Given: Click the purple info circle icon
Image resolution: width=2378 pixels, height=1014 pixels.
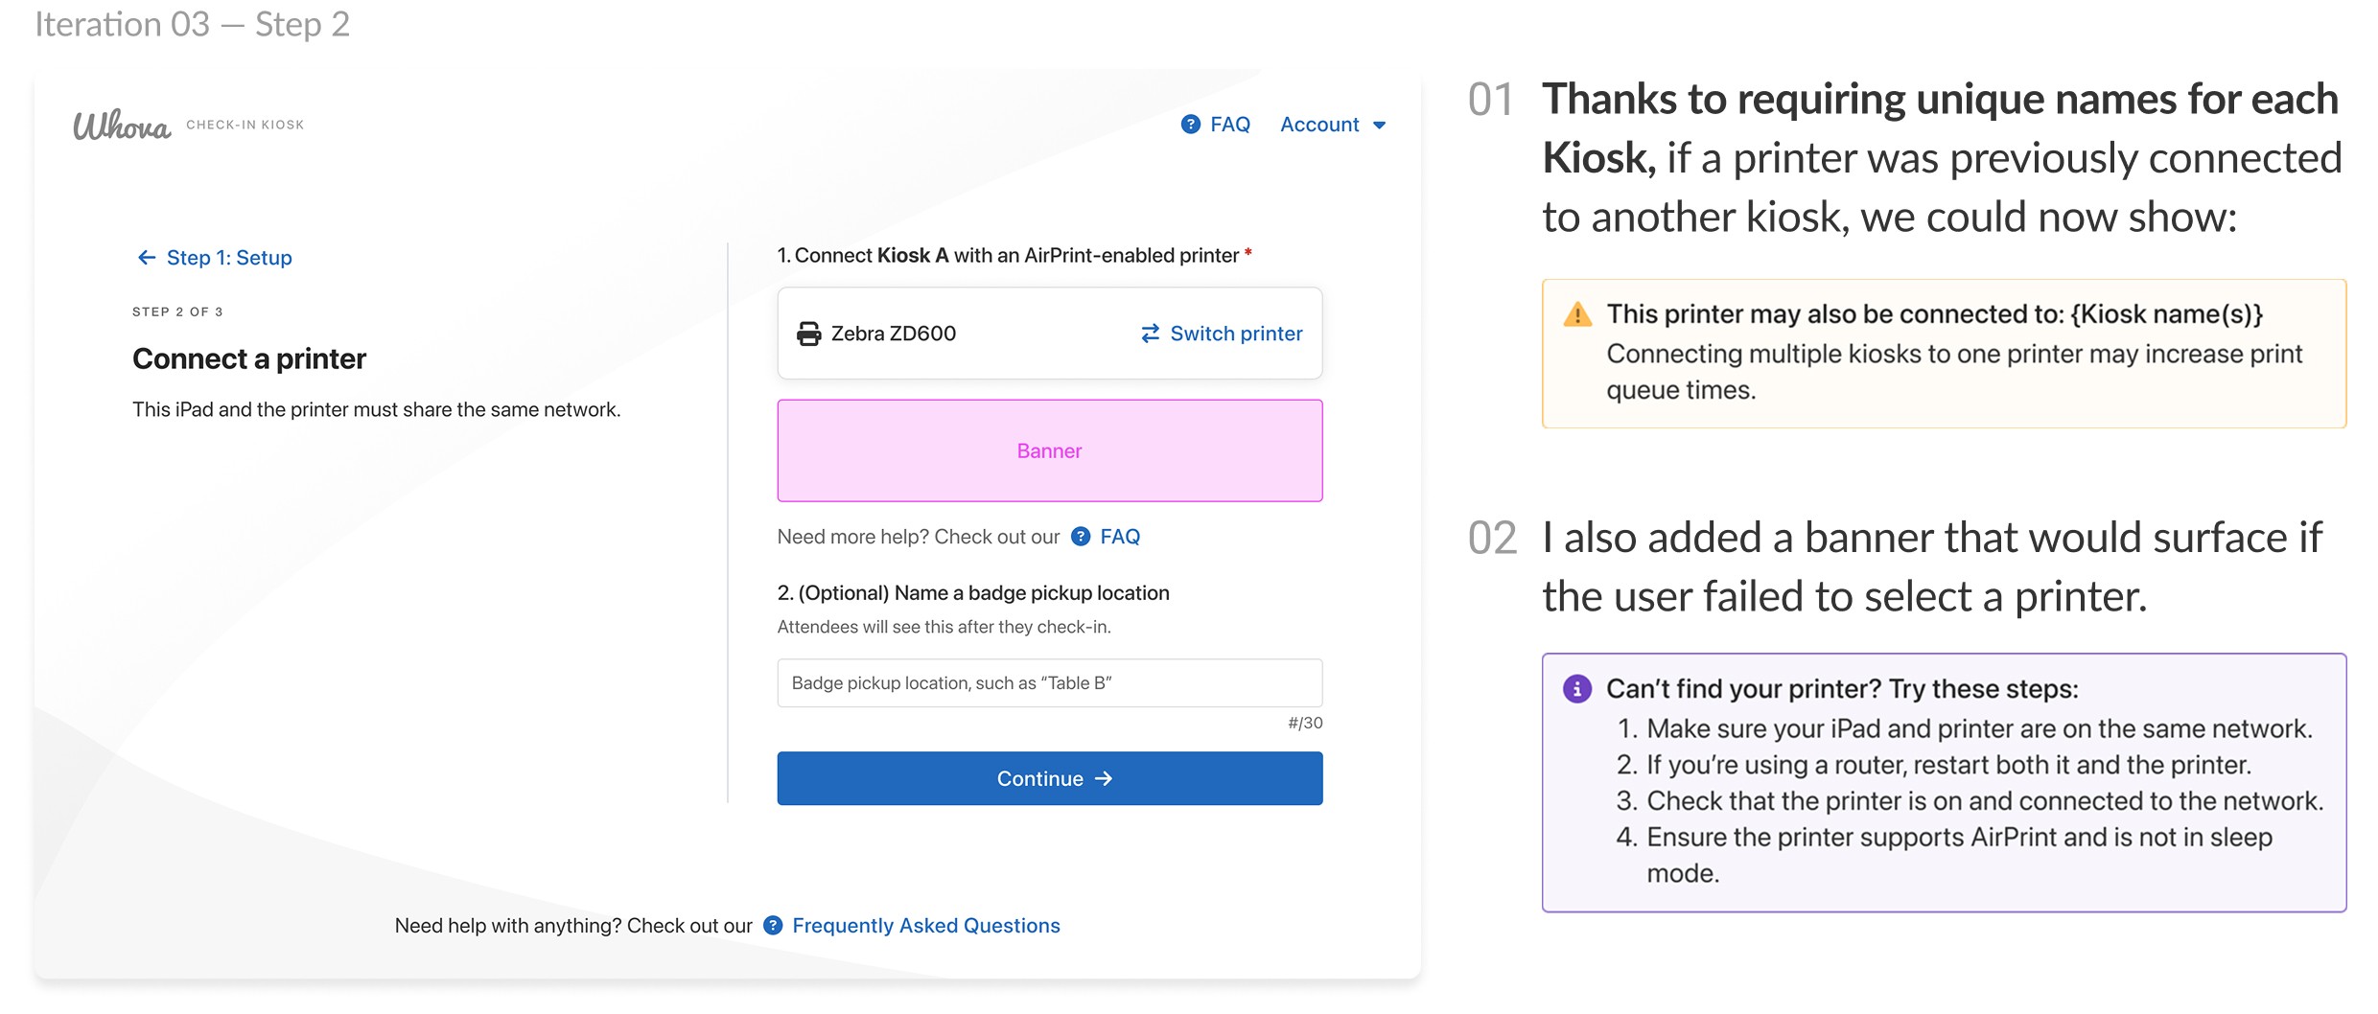Looking at the screenshot, I should click(x=1576, y=689).
